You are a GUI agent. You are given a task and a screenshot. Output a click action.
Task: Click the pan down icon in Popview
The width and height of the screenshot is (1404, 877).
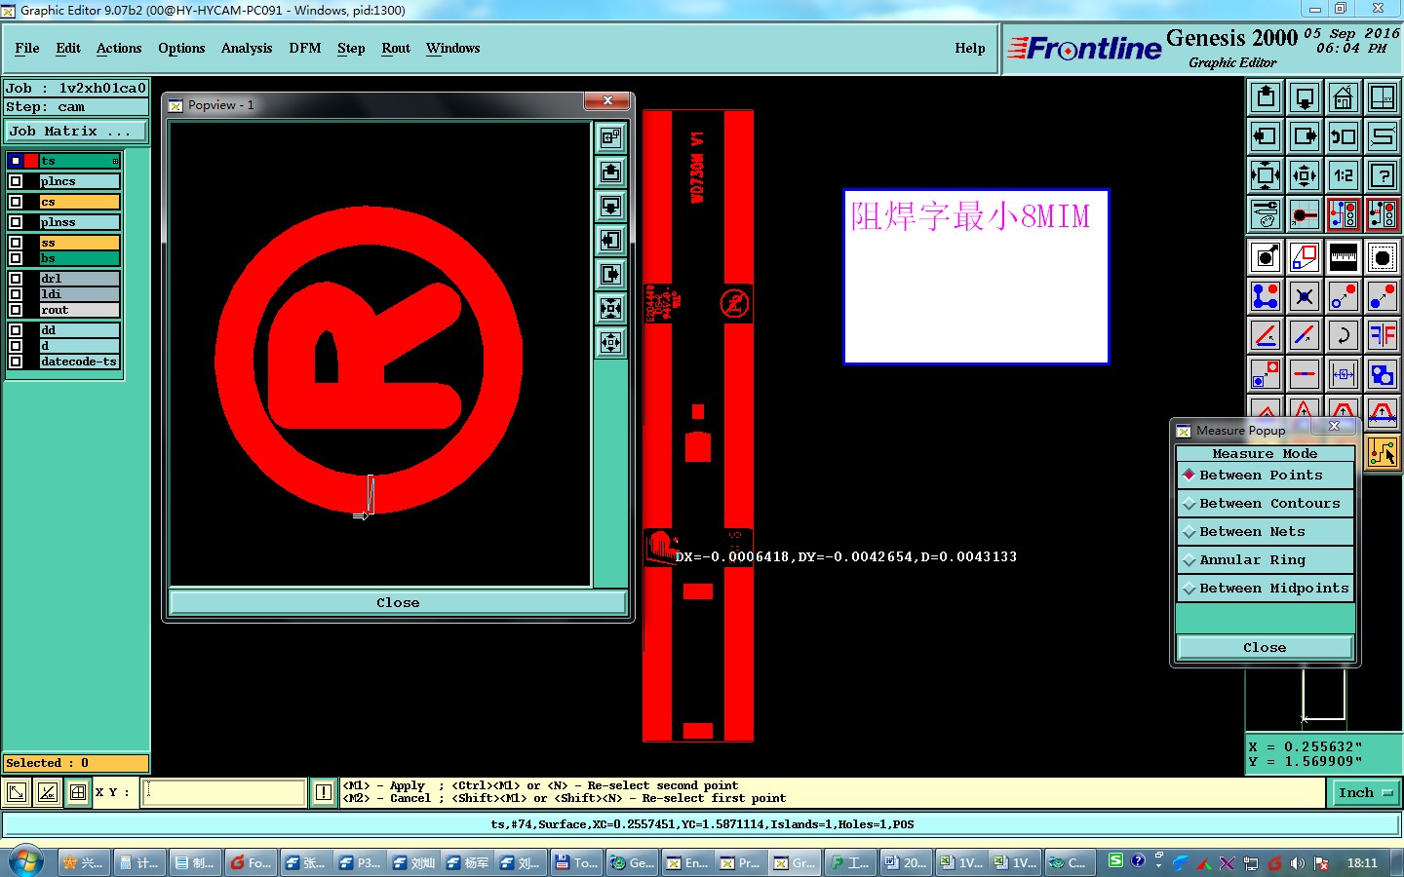611,207
